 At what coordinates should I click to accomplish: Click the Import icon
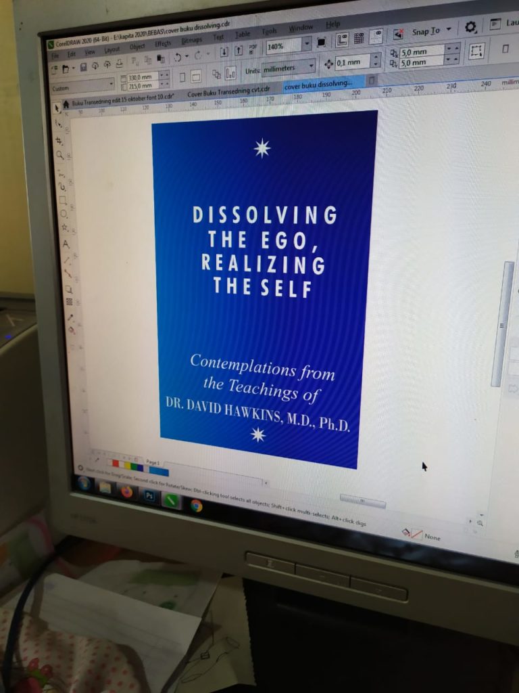[224, 51]
